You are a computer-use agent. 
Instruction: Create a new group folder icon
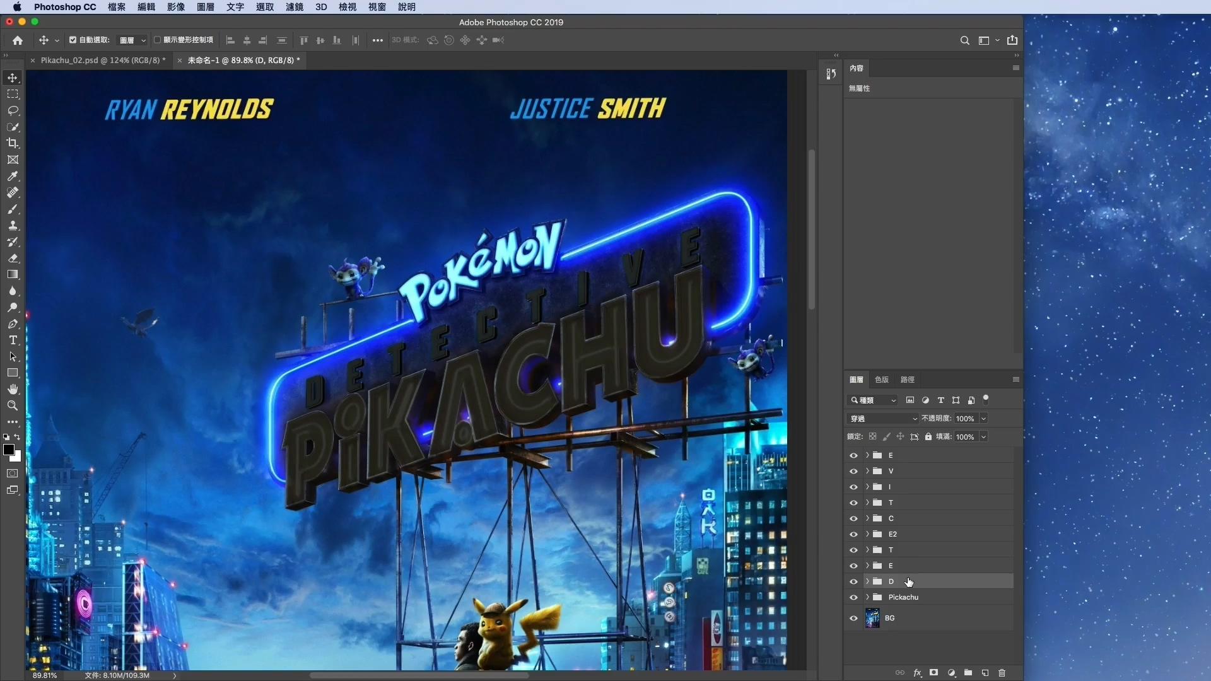click(x=968, y=673)
